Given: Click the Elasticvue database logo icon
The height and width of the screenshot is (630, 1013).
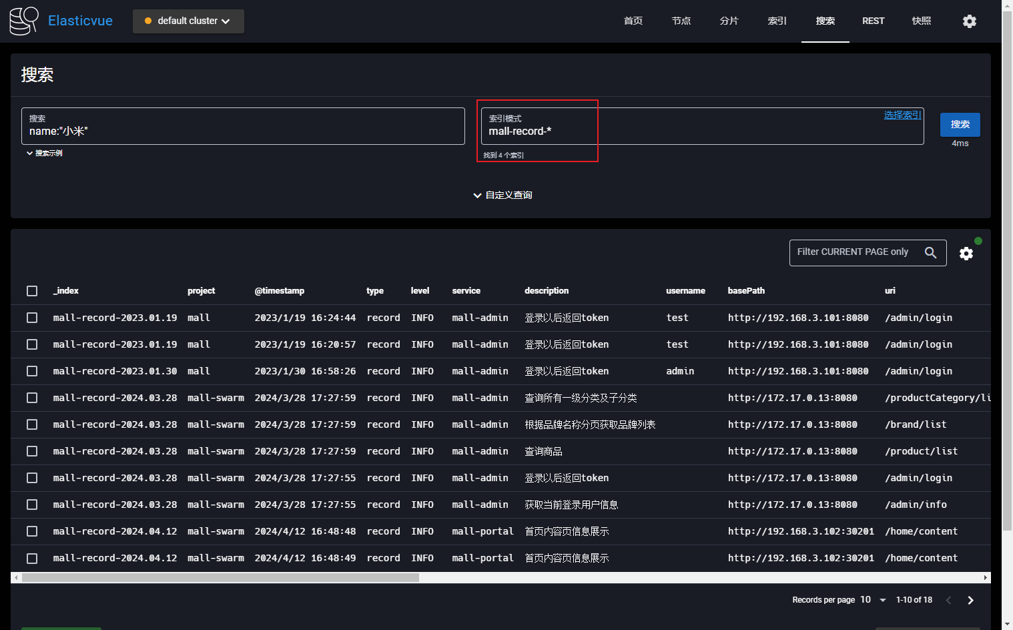Looking at the screenshot, I should pyautogui.click(x=24, y=21).
